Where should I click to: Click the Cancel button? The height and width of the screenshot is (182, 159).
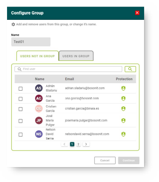click(x=105, y=160)
